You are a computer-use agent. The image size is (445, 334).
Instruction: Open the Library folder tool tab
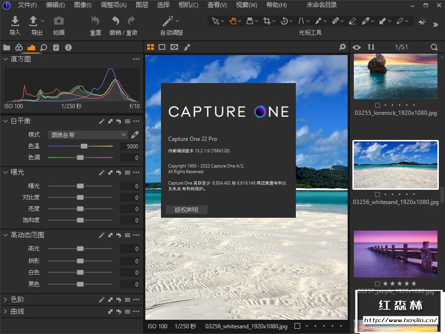[x=7, y=47]
